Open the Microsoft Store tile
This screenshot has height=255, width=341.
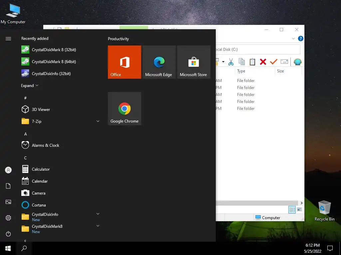point(194,62)
